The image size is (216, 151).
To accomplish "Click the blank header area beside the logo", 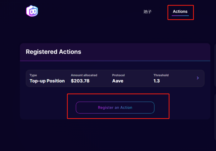I will [x=88, y=12].
